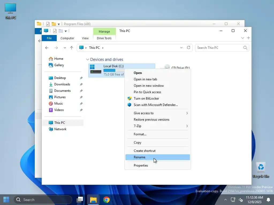
Task: Select the Recycle Bin desktop icon
Action: (x=261, y=170)
